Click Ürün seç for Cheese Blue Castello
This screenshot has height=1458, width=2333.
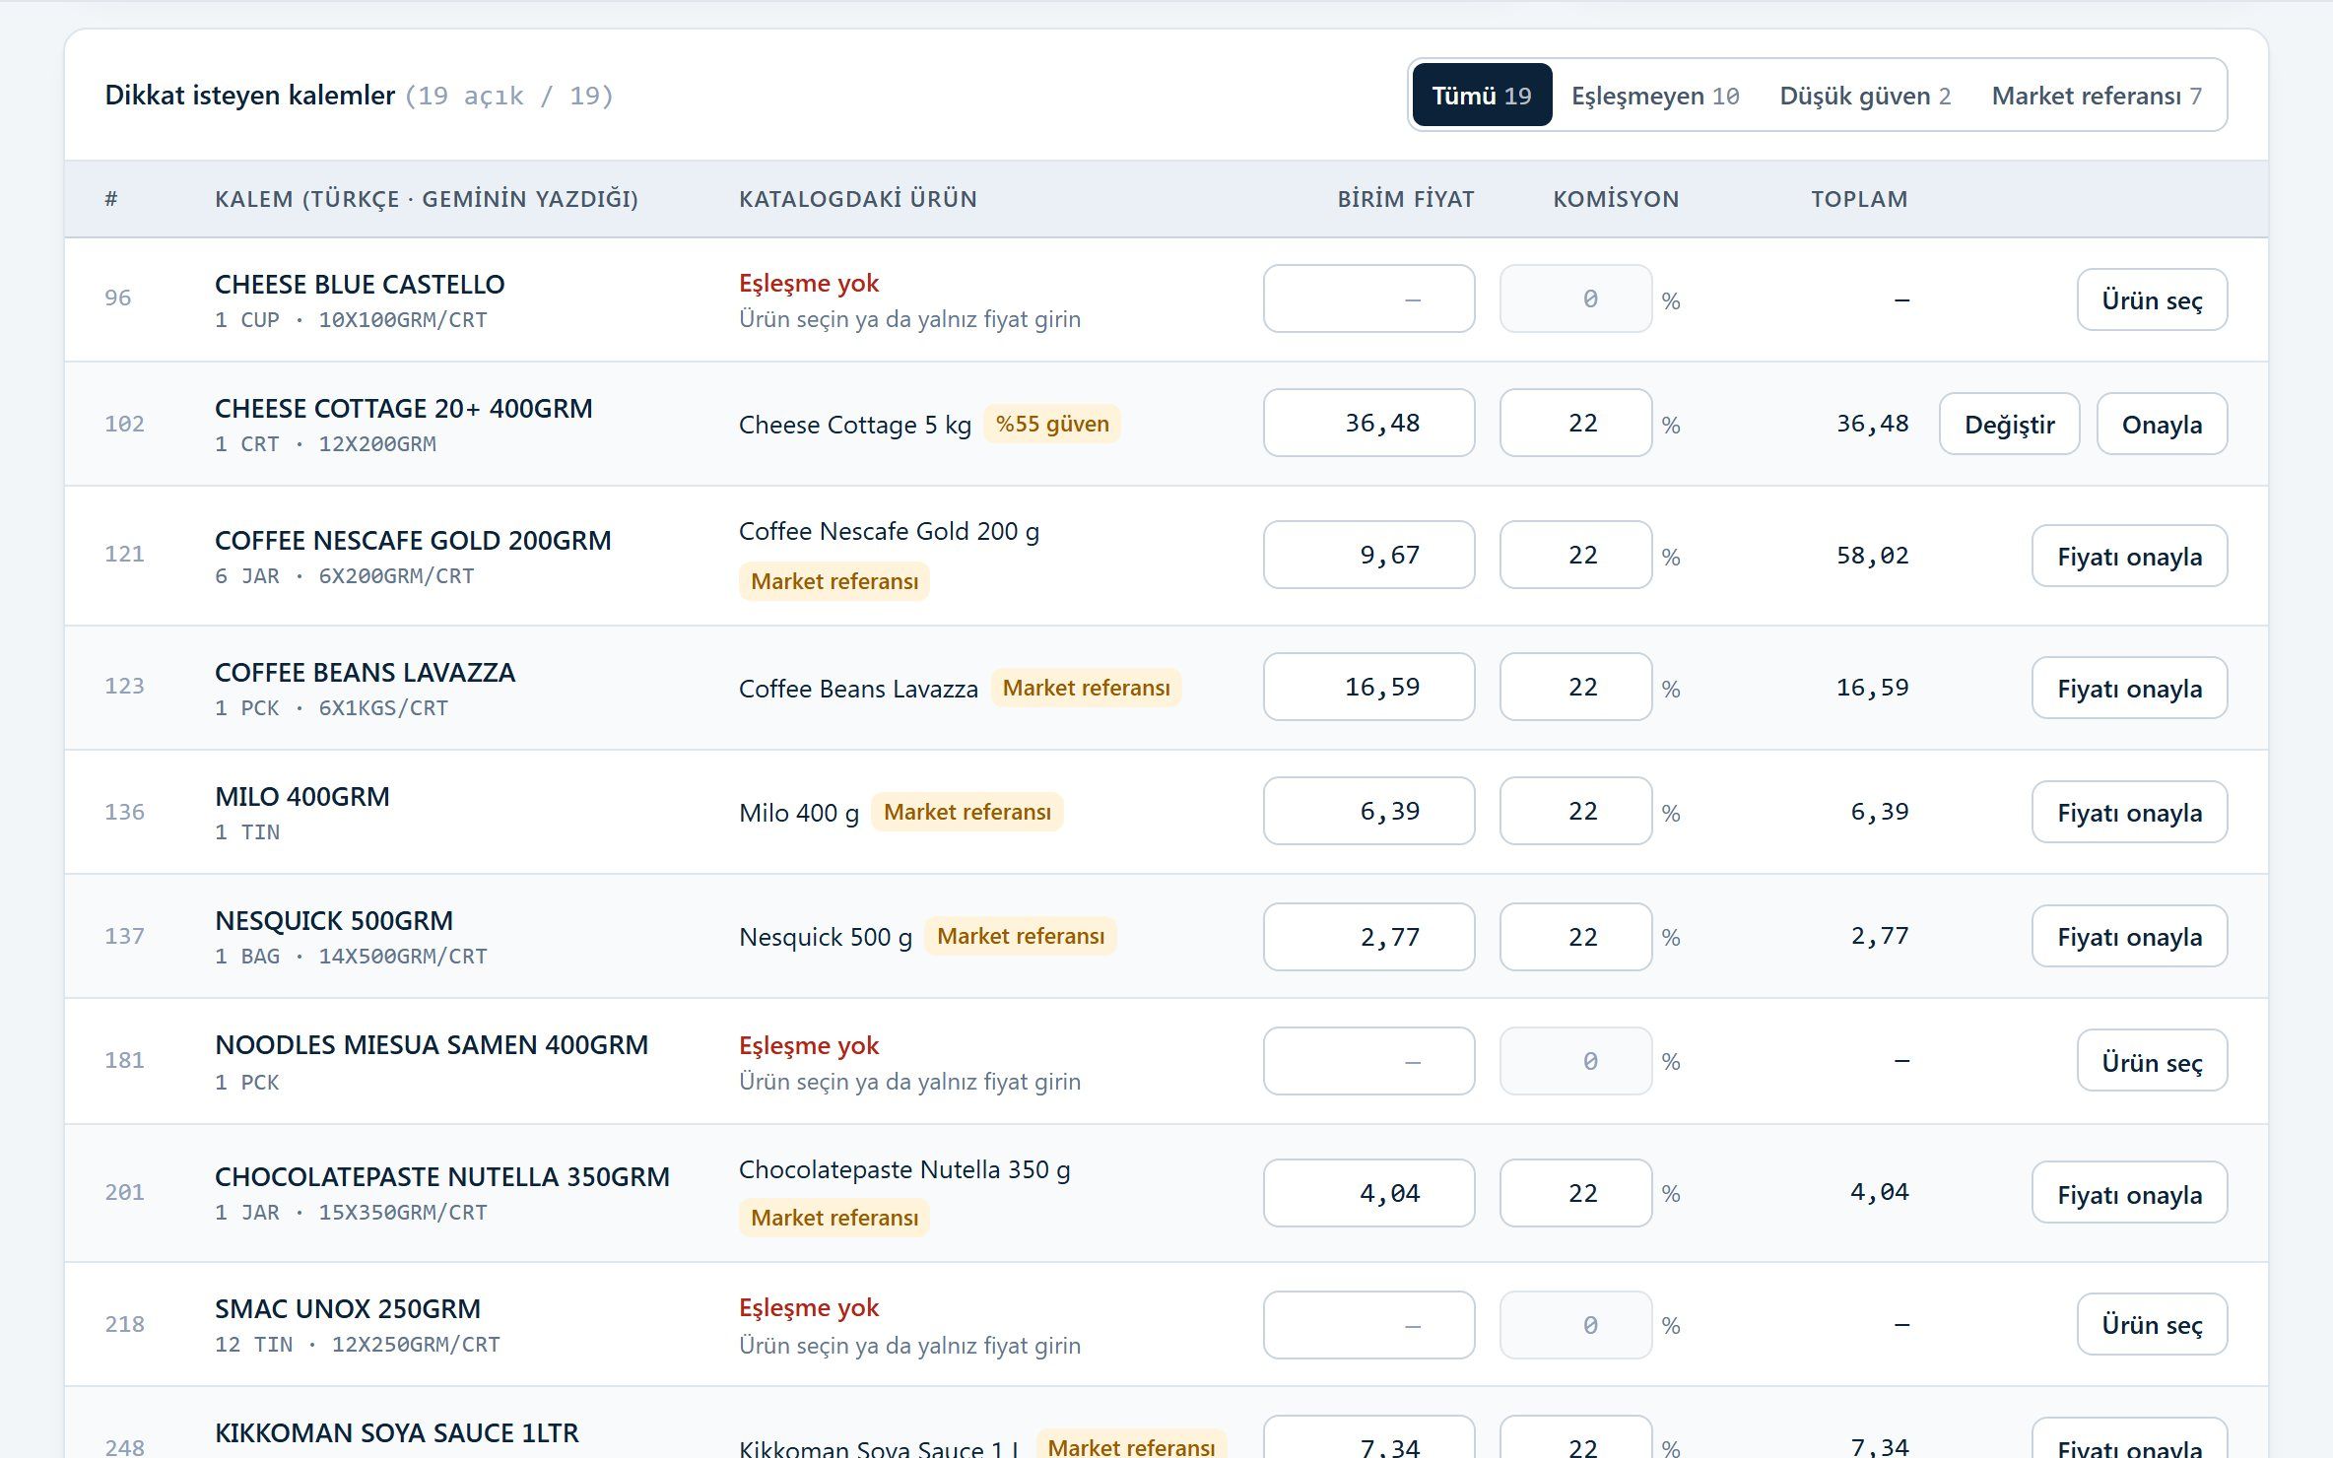tap(2152, 299)
